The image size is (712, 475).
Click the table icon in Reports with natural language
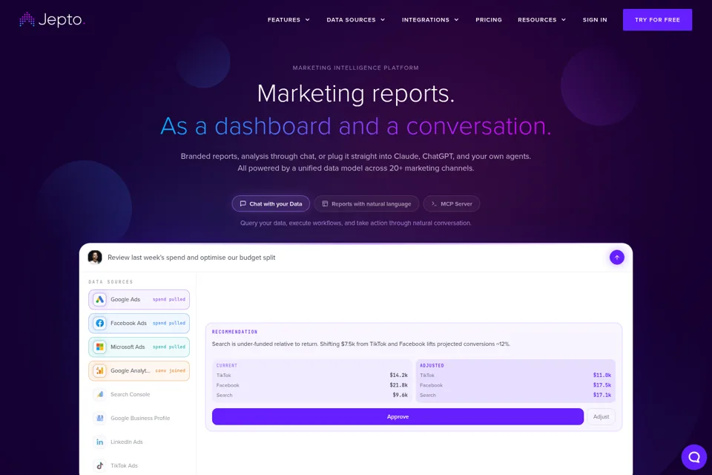point(325,203)
